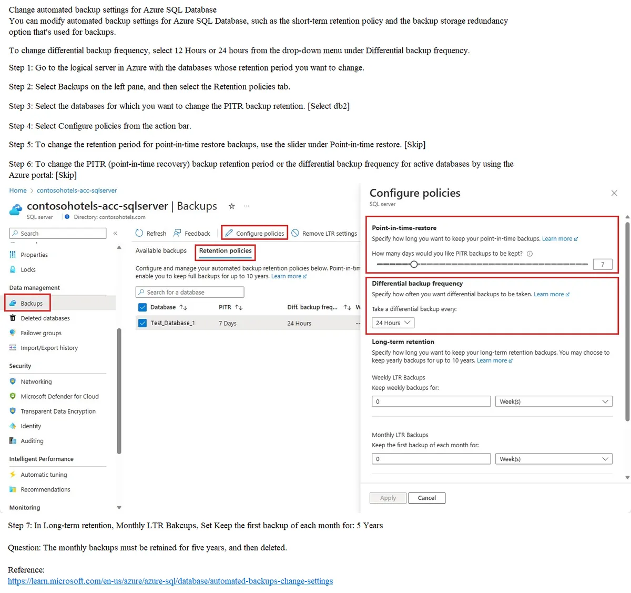Click the Recommendations icon
Image resolution: width=631 pixels, height=593 pixels.
pyautogui.click(x=13, y=489)
